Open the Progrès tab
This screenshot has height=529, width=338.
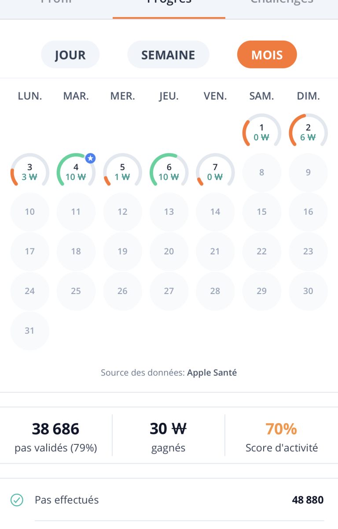[x=169, y=4]
